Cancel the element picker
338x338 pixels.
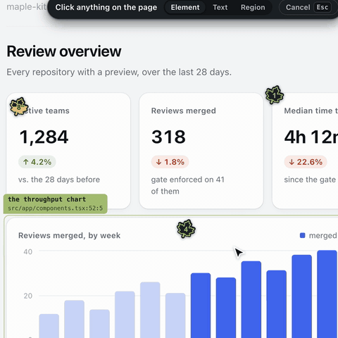coord(308,7)
